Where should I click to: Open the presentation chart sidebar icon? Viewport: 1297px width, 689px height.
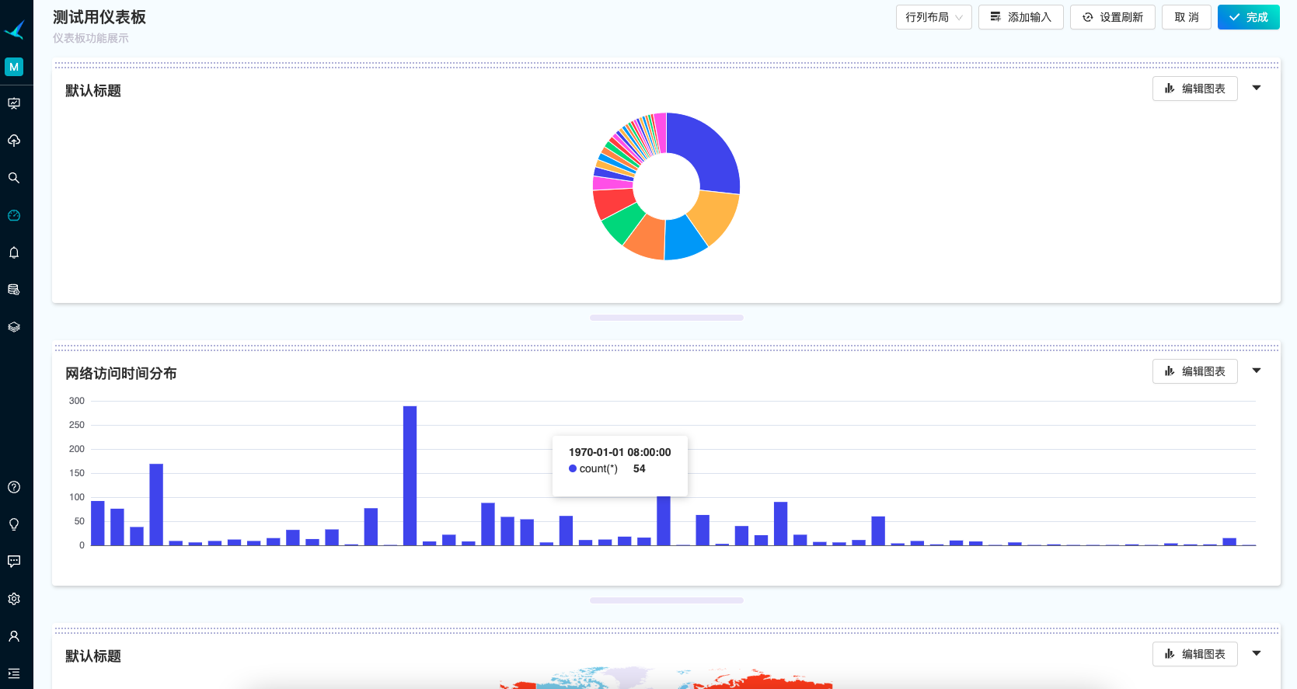pos(14,103)
